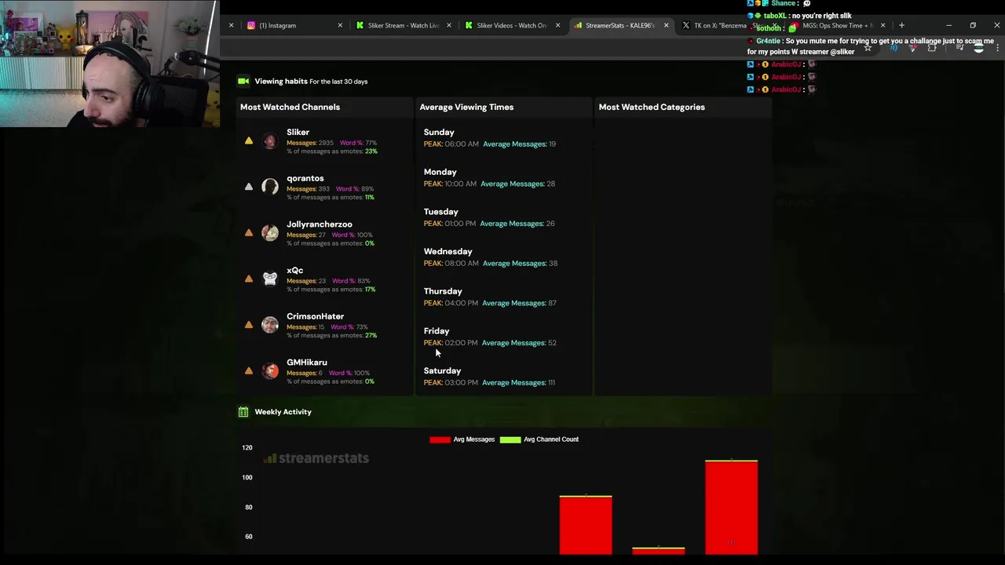Bookmark this page with star icon
This screenshot has height=565, width=1005.
point(868,48)
